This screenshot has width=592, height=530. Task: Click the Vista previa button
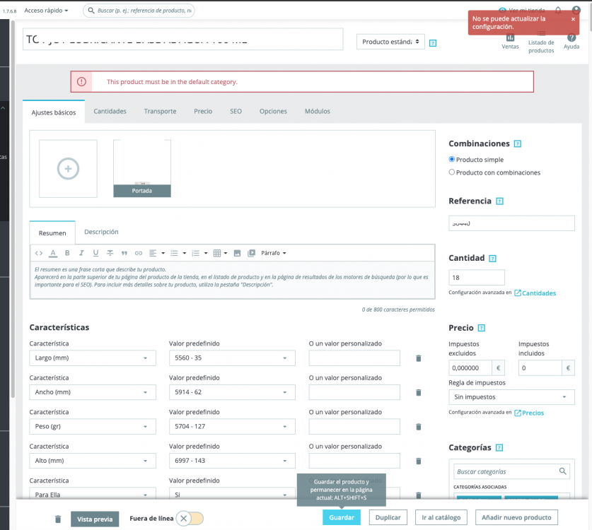pos(95,519)
